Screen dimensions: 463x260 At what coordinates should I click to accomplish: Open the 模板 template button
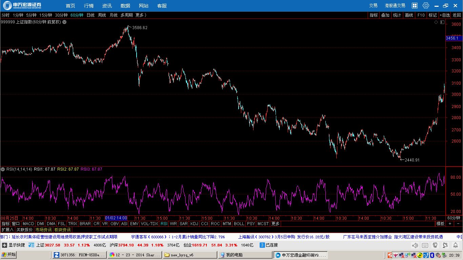(x=440, y=224)
